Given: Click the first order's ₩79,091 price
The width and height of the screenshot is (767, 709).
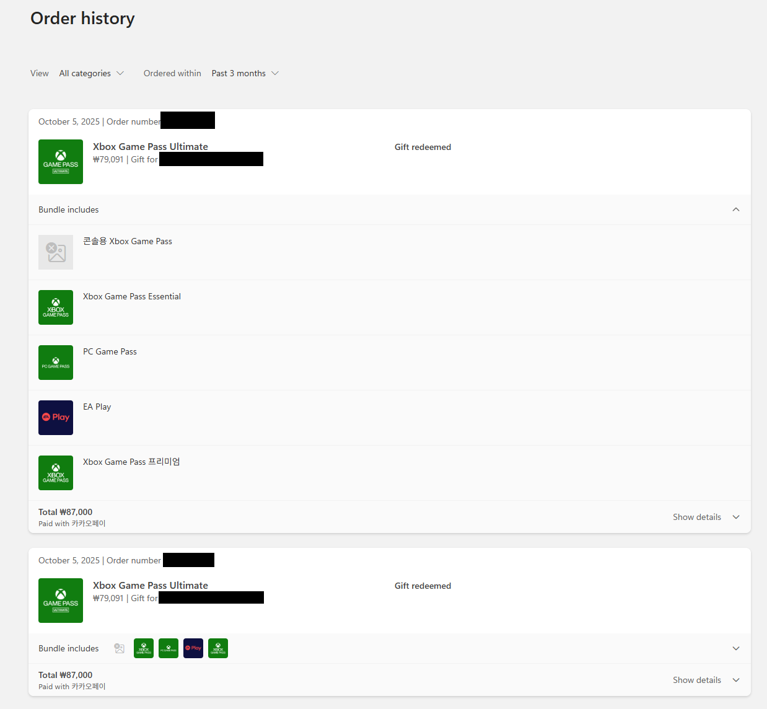Looking at the screenshot, I should pos(108,159).
